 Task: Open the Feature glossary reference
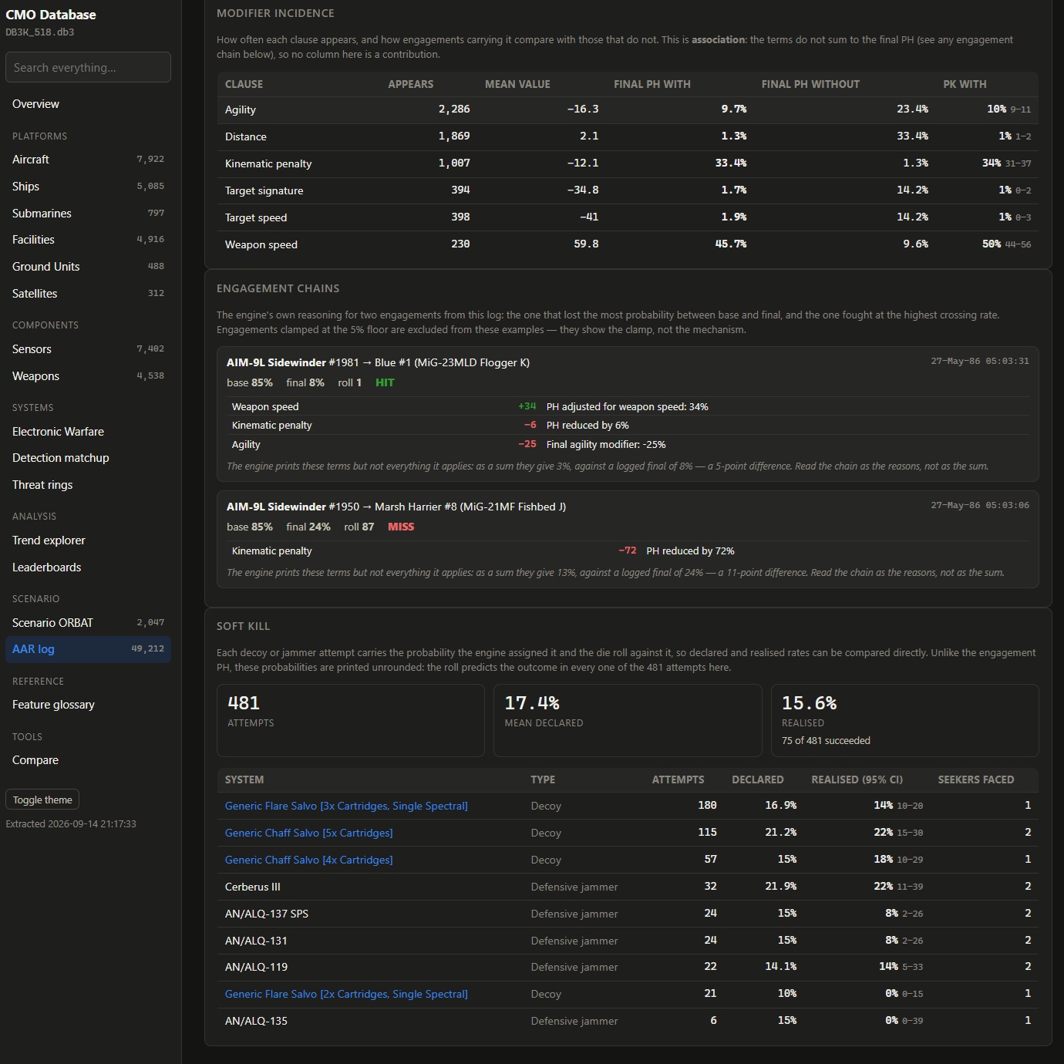[x=88, y=705]
